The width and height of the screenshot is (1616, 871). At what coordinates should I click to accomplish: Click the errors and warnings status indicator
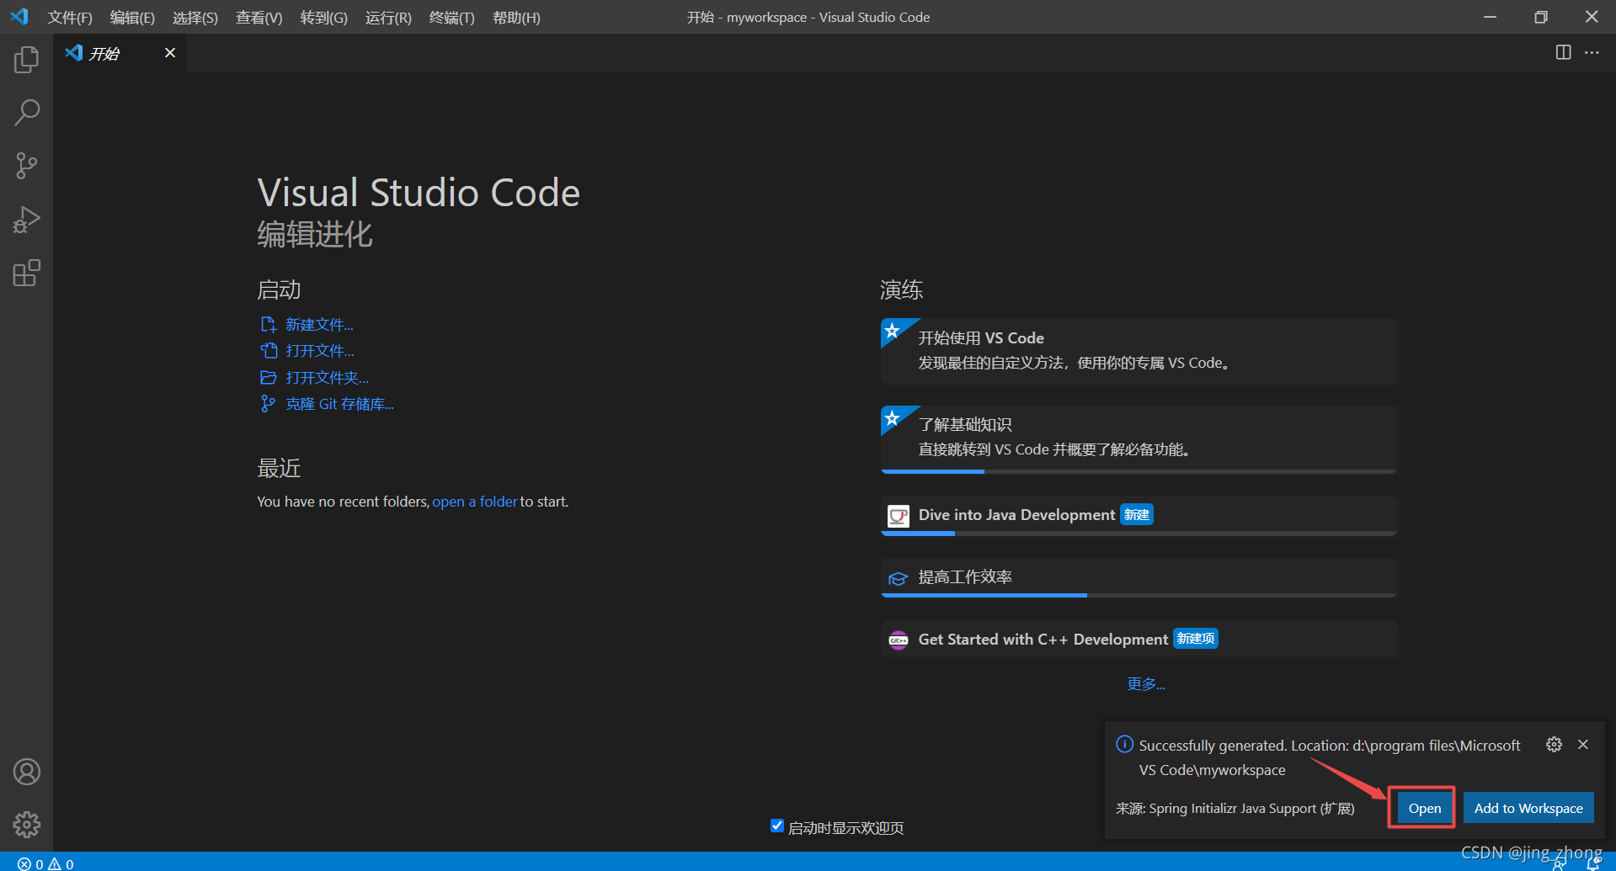(45, 863)
